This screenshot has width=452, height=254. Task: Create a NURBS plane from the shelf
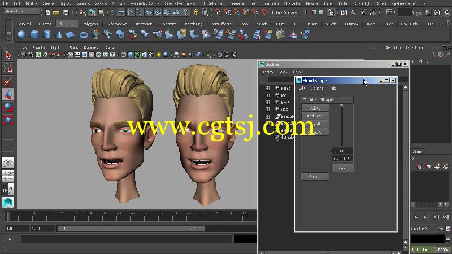(x=71, y=35)
